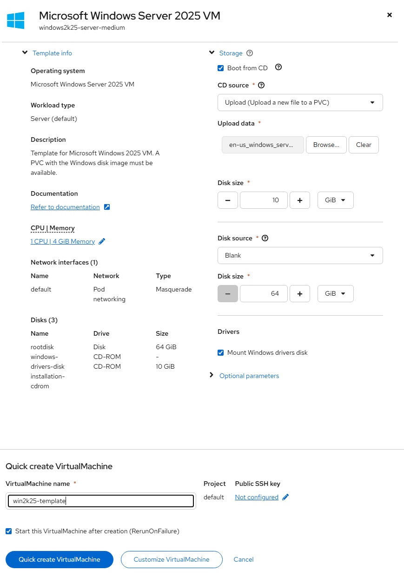The image size is (404, 577).
Task: Click Quick create VirtualMachine button
Action: pyautogui.click(x=60, y=559)
